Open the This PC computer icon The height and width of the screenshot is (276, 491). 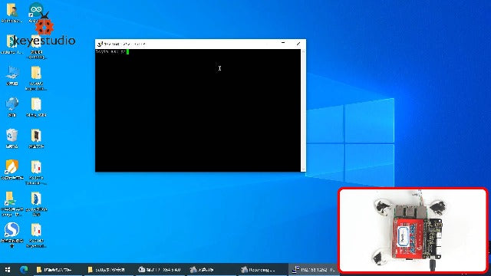coord(12,75)
